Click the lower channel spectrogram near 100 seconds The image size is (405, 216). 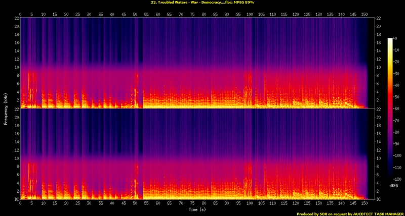tap(249, 177)
